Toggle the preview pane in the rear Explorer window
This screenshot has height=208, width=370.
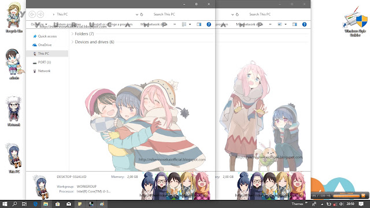click(294, 24)
